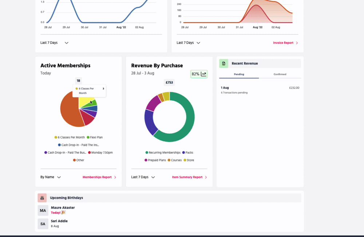Click the Recent Revenue document icon

(223, 64)
